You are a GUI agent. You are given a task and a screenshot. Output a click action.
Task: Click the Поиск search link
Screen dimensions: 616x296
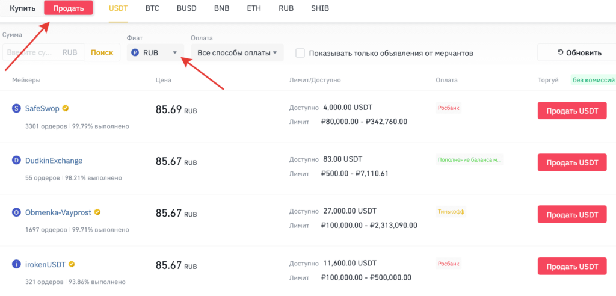tap(102, 52)
